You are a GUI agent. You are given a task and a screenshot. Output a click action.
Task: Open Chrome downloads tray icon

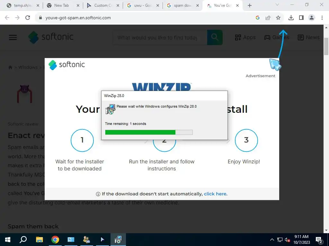[291, 18]
